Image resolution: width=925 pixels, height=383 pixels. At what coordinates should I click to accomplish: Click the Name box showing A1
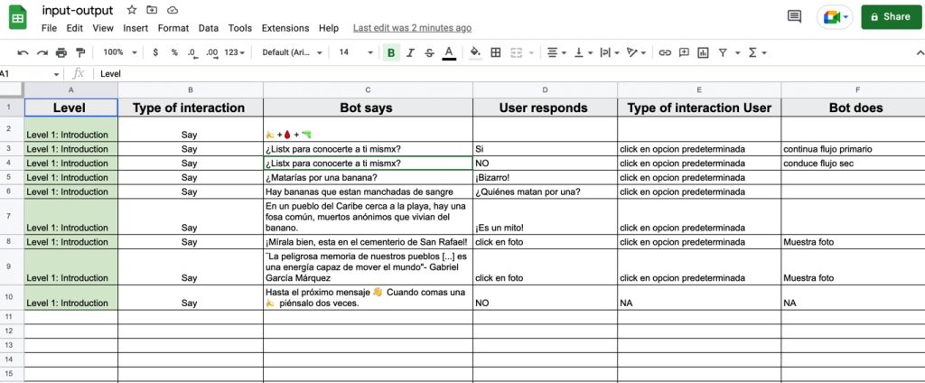point(30,74)
